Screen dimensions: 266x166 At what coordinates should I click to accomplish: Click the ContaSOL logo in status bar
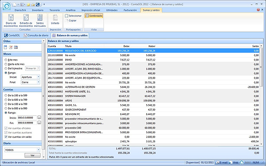241,163
